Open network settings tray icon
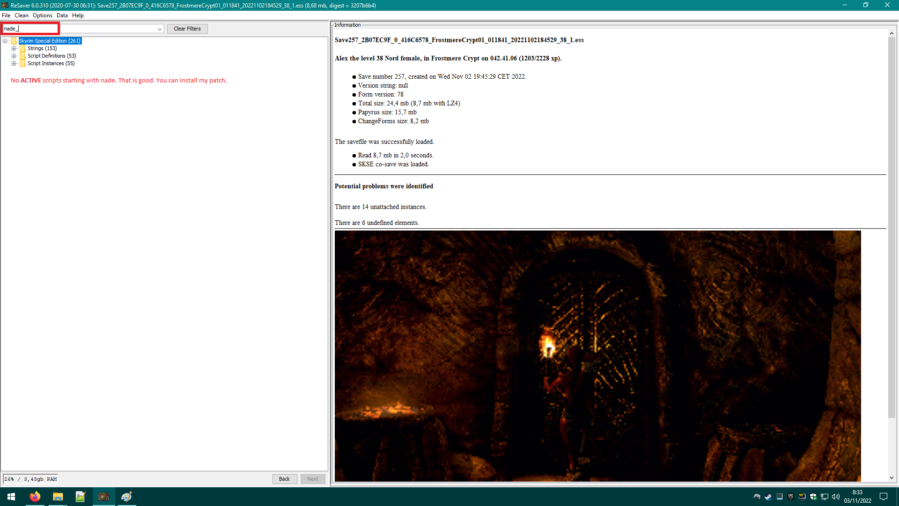 click(x=825, y=497)
